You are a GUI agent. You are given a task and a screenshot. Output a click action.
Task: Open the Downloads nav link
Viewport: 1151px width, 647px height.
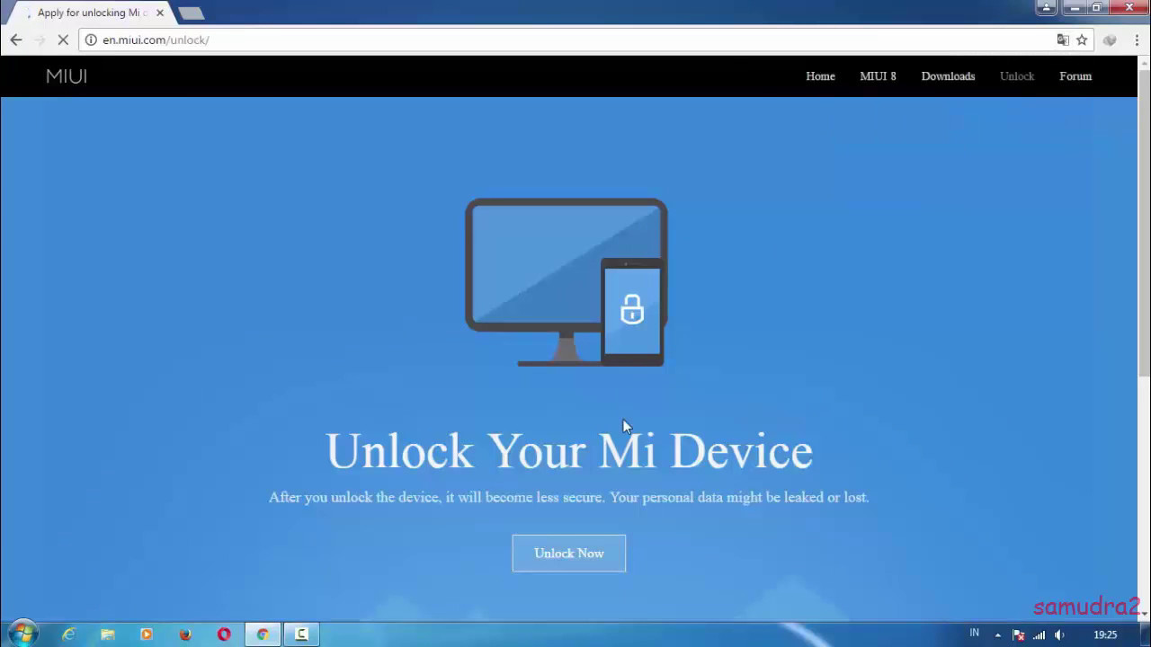pyautogui.click(x=948, y=76)
